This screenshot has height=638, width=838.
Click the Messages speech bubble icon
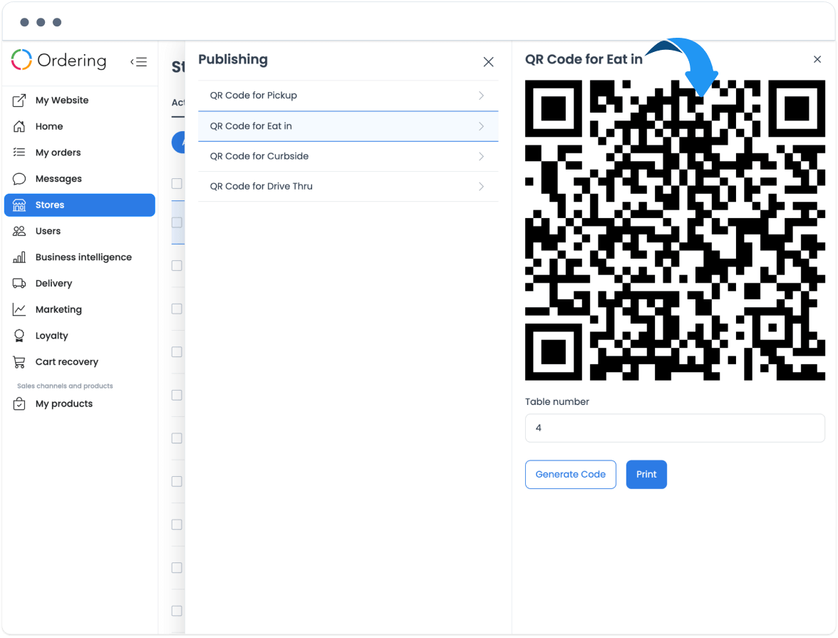[x=19, y=179]
